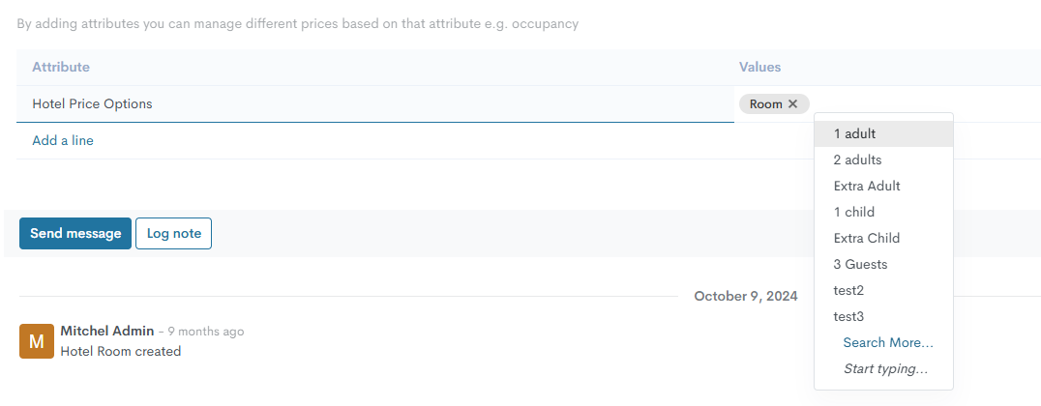Select "1 adult" from the dropdown
The image size is (1041, 406).
pos(854,134)
